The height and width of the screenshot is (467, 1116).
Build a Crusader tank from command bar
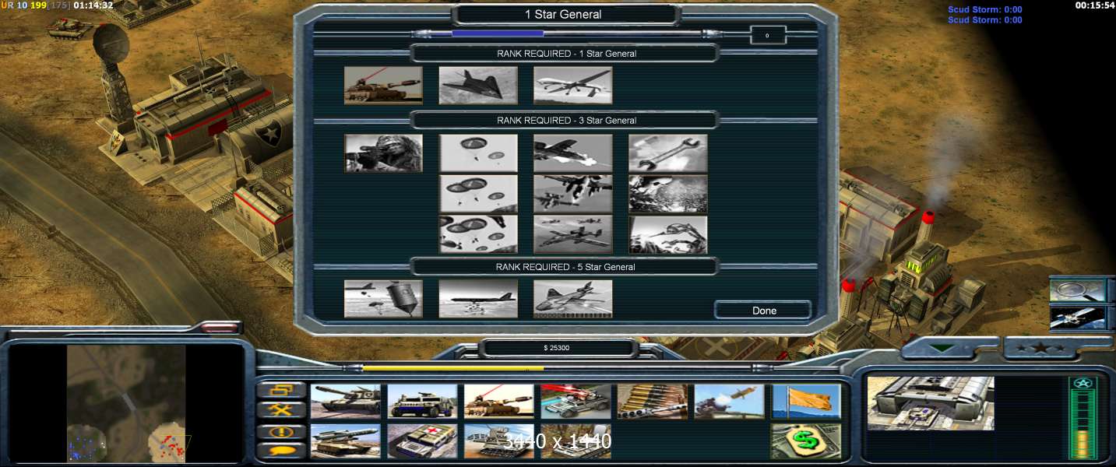[x=345, y=402]
